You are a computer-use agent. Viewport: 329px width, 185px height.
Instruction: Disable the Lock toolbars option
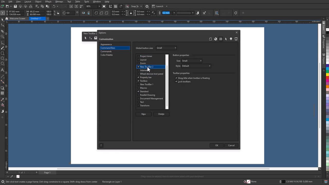click(176, 81)
